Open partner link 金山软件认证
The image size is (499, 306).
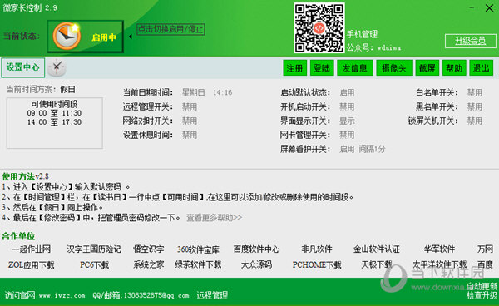pyautogui.click(x=377, y=249)
